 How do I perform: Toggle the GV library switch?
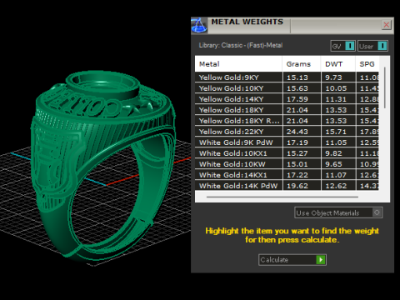tap(342, 46)
